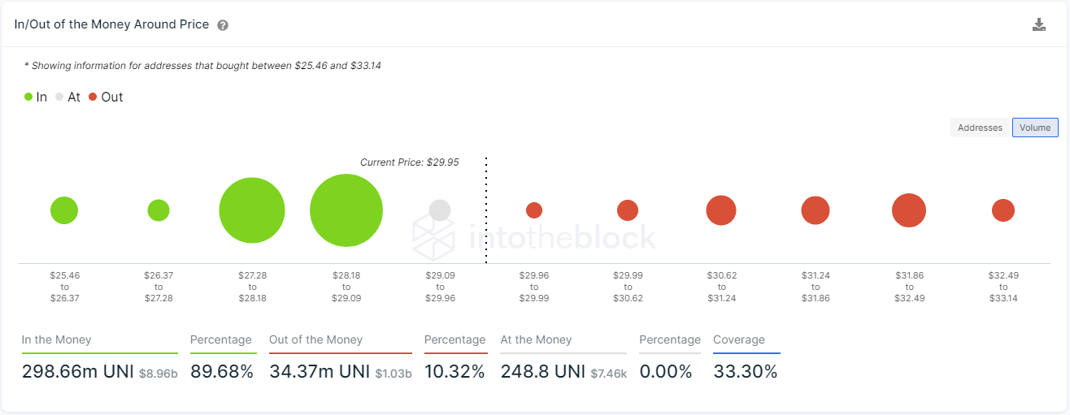Click the download chart icon

point(1038,24)
